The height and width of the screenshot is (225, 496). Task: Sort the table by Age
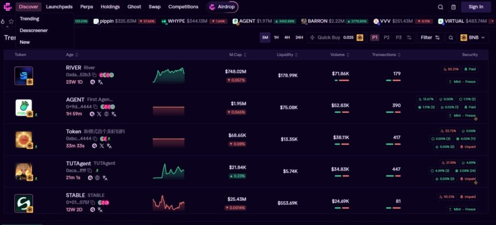(72, 55)
